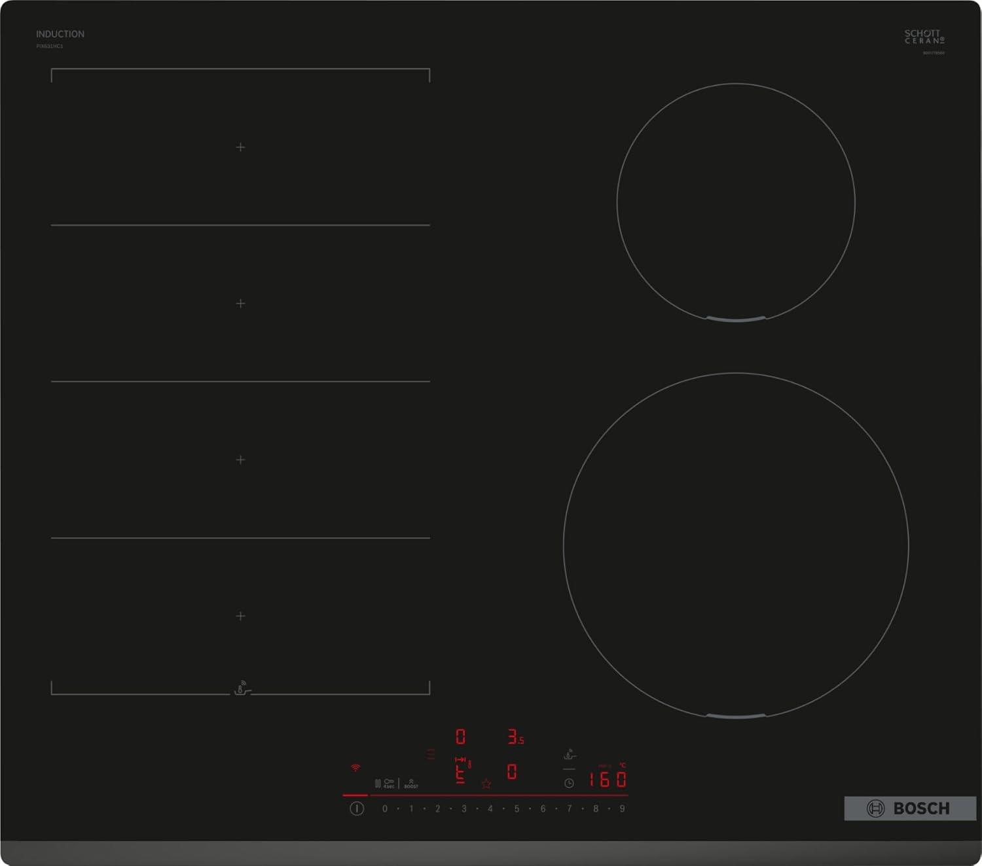Viewport: 982px width, 866px height.
Task: Tap the flex zone combine icon
Action: [x=462, y=761]
